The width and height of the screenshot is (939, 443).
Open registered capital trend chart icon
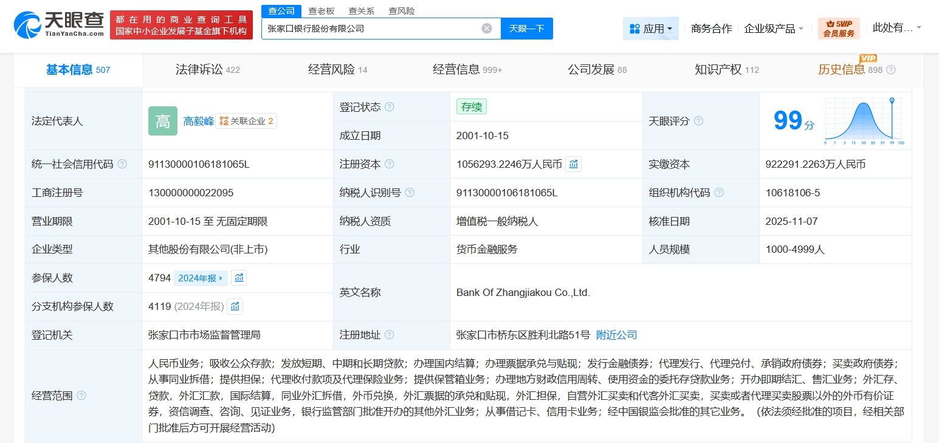click(x=573, y=164)
